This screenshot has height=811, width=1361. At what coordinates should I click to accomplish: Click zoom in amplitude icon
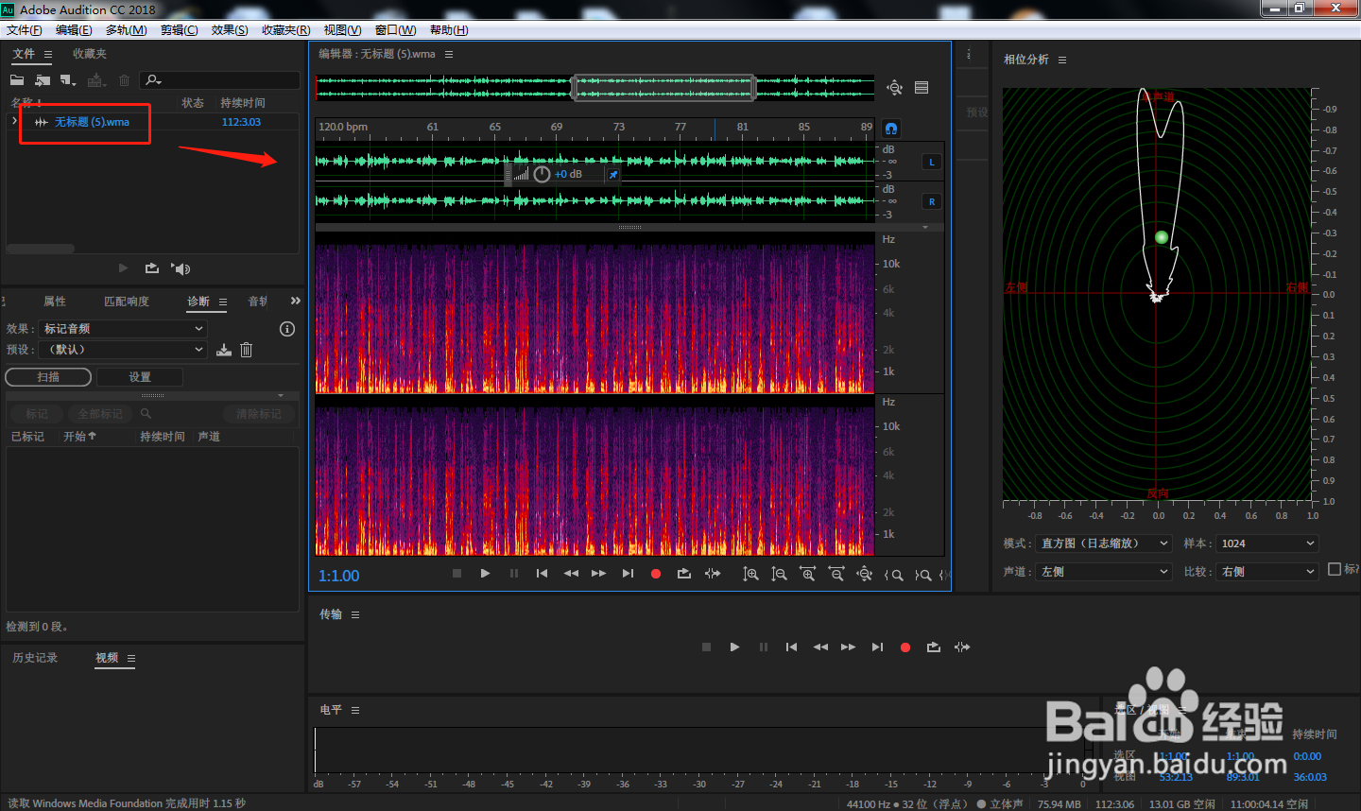pyautogui.click(x=750, y=574)
